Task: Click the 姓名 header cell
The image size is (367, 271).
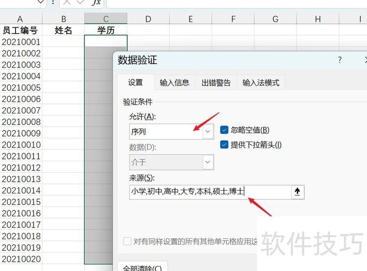Action: tap(63, 30)
